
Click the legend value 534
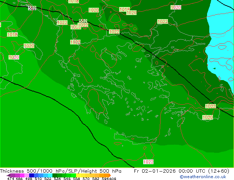coord(57,179)
